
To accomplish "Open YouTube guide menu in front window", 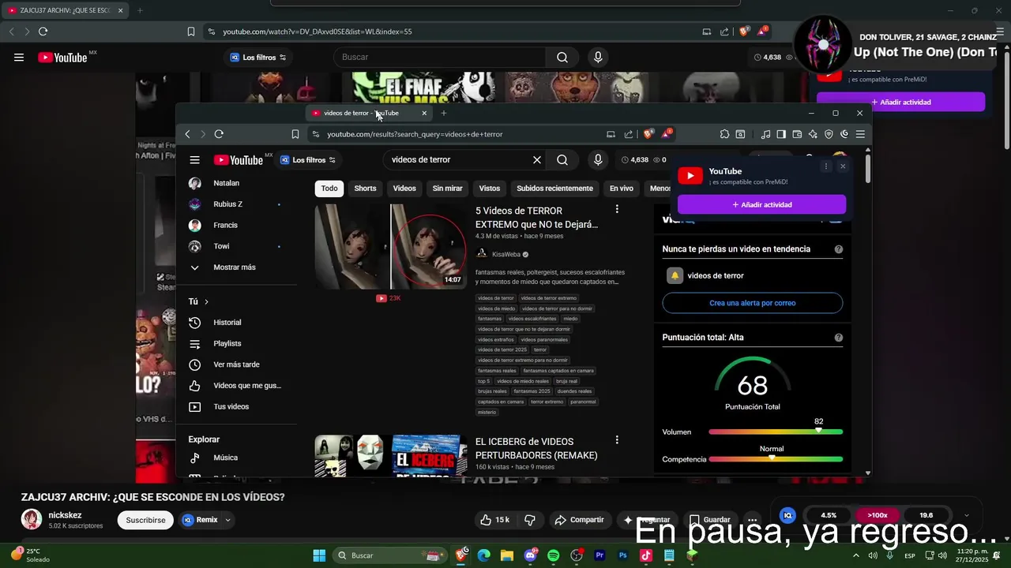I will click(x=194, y=160).
